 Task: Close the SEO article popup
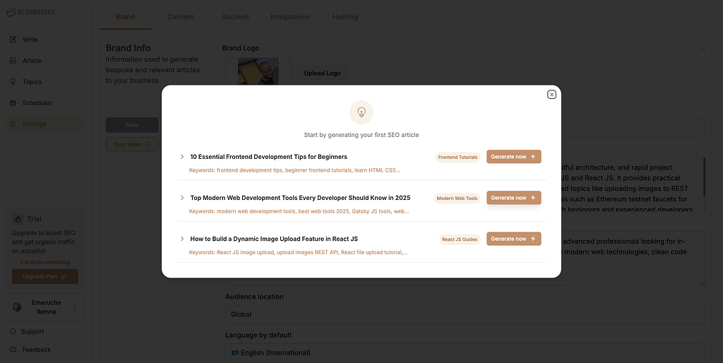tap(551, 95)
